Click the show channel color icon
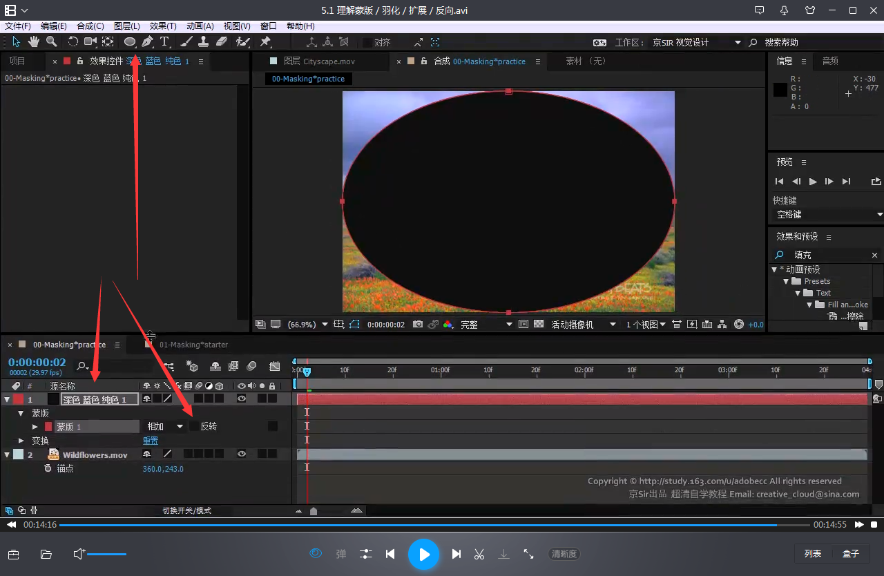Screen dimensions: 884x576 point(448,324)
